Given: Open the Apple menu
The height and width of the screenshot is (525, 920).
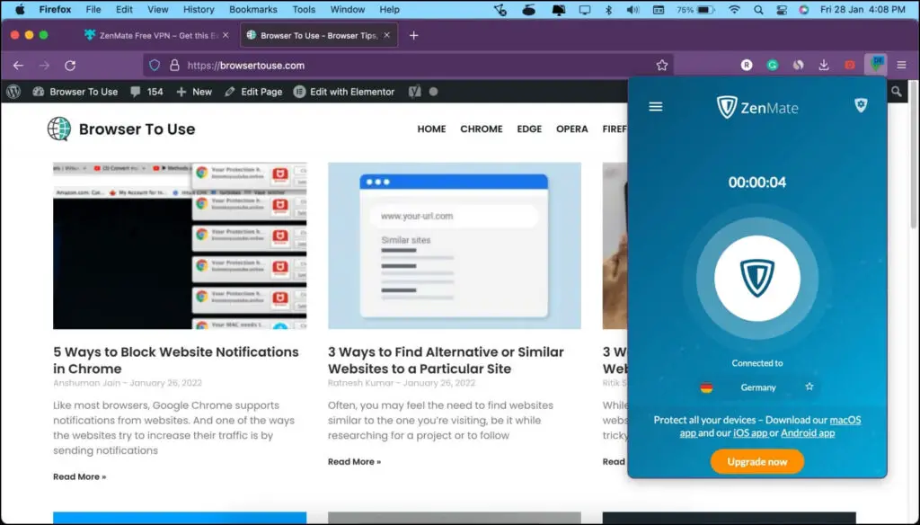Looking at the screenshot, I should [20, 9].
